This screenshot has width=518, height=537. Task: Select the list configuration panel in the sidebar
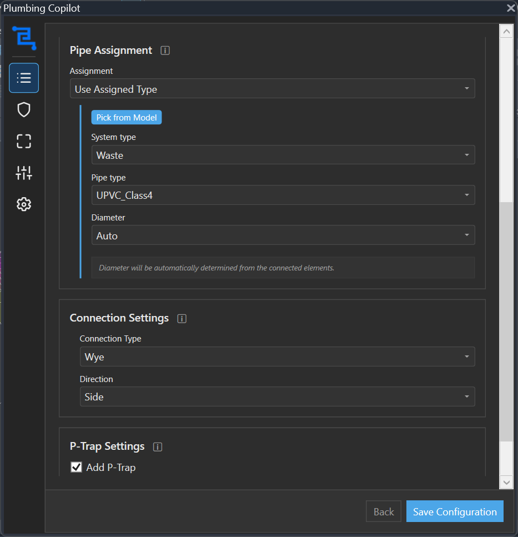[23, 78]
